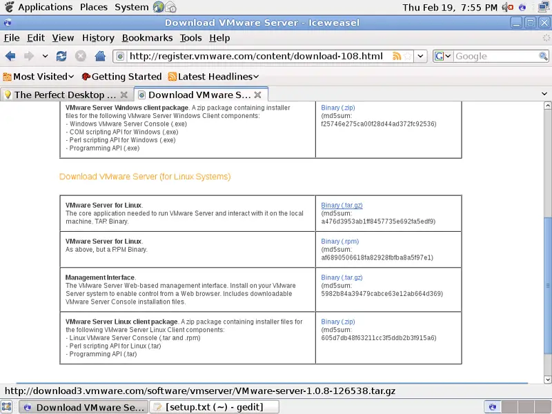552x414 pixels.
Task: Download Binary (.tar.gz) for Management Interface
Action: [342, 278]
